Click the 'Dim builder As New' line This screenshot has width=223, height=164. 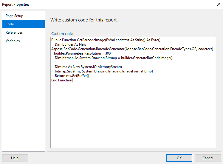tap(70, 44)
